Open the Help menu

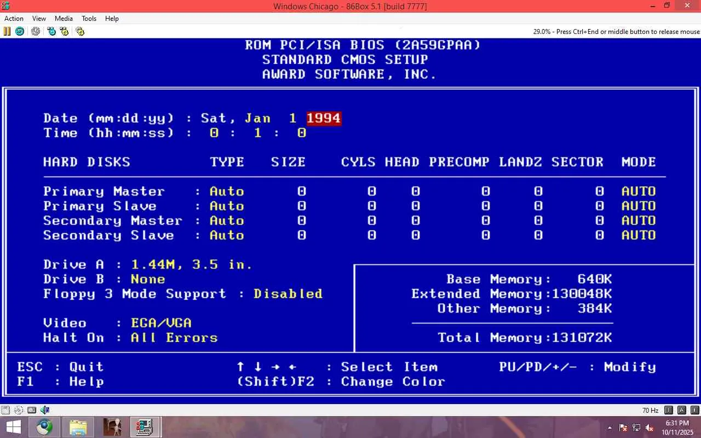[112, 19]
